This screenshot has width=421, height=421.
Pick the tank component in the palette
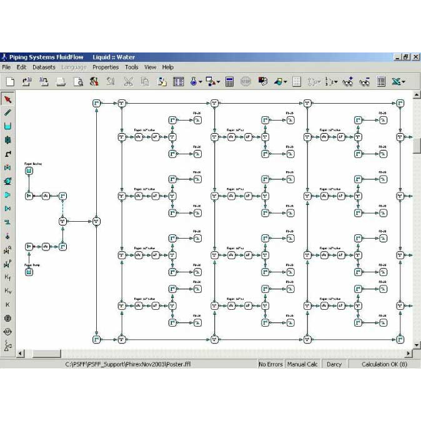point(7,127)
